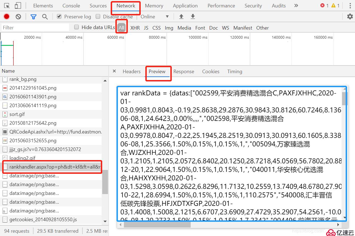This screenshot has width=355, height=236.
Task: Check Hide data URLs option
Action: [77, 27]
